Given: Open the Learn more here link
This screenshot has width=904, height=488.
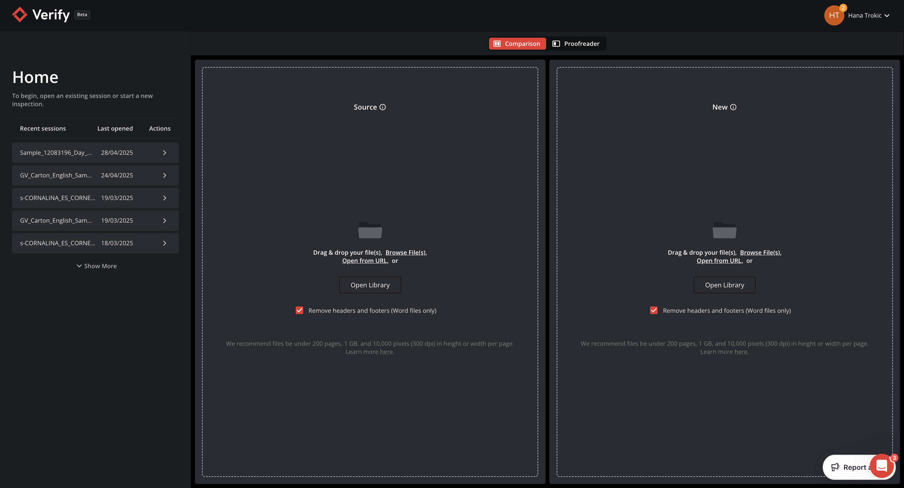Looking at the screenshot, I should point(386,351).
